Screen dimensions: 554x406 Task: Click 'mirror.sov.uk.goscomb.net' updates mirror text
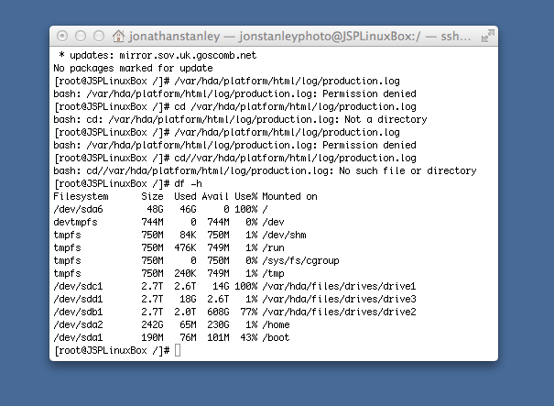pyautogui.click(x=188, y=56)
